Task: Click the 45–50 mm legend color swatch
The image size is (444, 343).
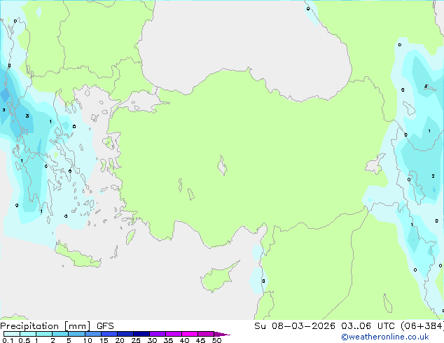Action: click(206, 334)
